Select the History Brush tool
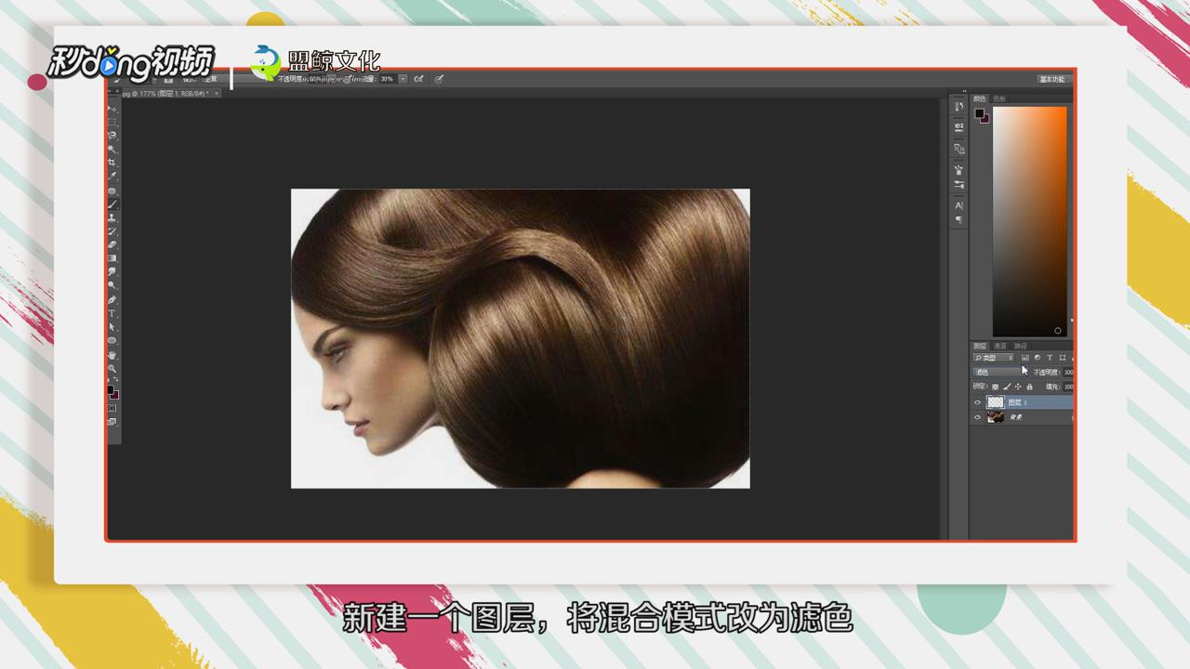The width and height of the screenshot is (1190, 669). (113, 230)
